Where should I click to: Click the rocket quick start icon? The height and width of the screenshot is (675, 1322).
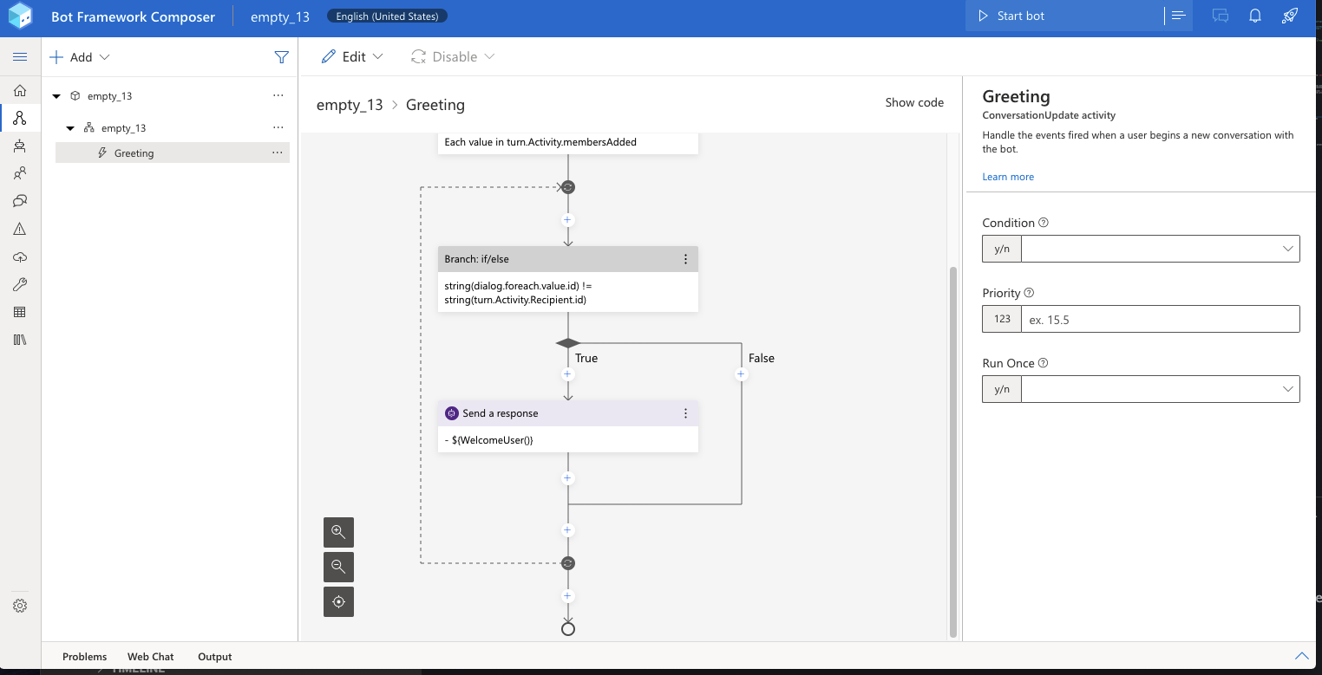tap(1290, 16)
